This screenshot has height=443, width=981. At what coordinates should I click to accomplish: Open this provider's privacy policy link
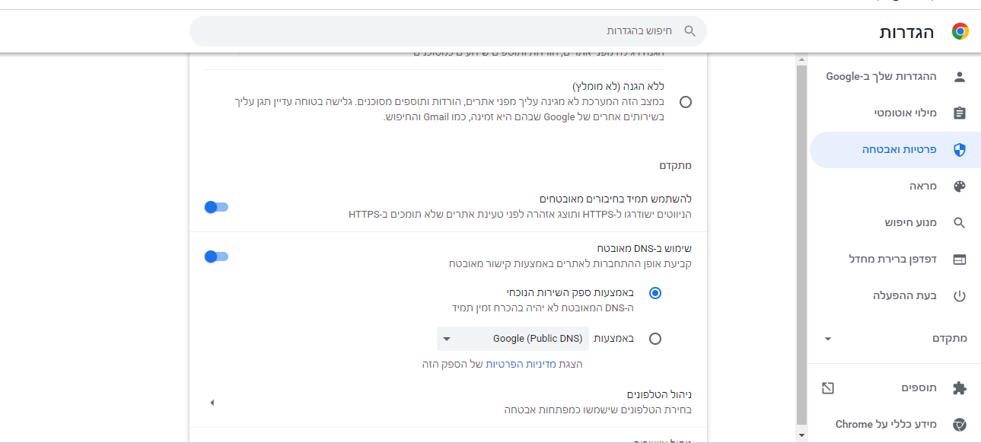click(x=502, y=364)
